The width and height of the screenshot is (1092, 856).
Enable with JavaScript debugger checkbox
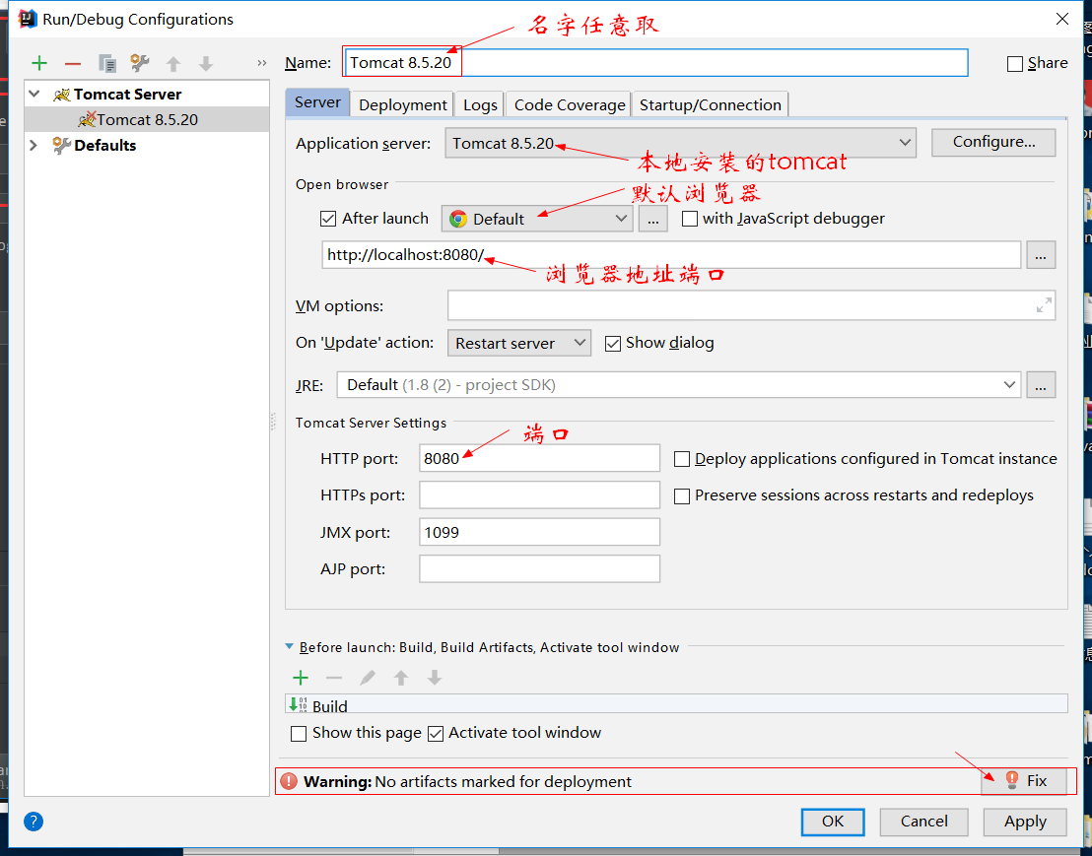[690, 220]
